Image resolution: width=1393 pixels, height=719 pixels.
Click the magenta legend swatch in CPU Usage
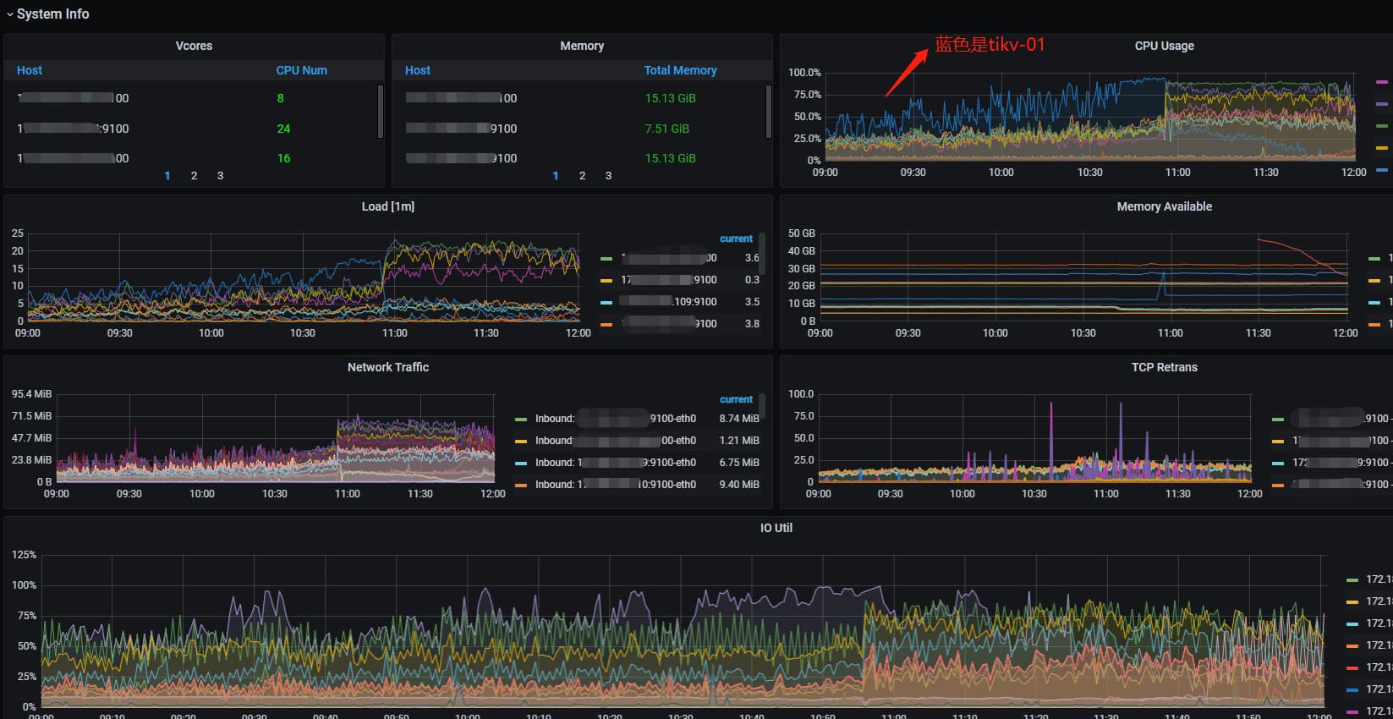[1382, 82]
